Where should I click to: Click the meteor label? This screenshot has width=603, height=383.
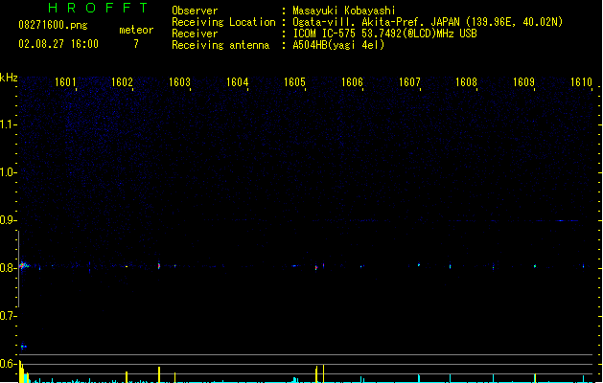[136, 30]
